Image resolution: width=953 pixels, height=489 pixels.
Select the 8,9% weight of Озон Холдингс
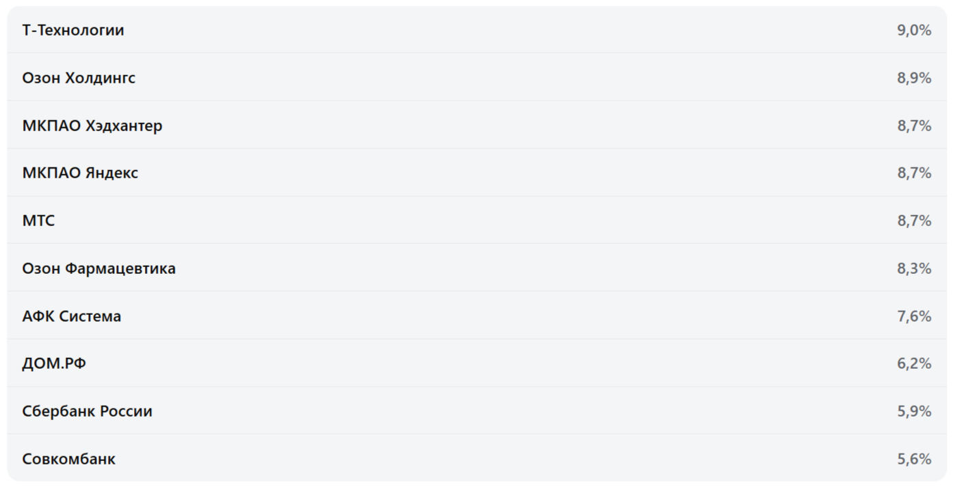tap(914, 78)
